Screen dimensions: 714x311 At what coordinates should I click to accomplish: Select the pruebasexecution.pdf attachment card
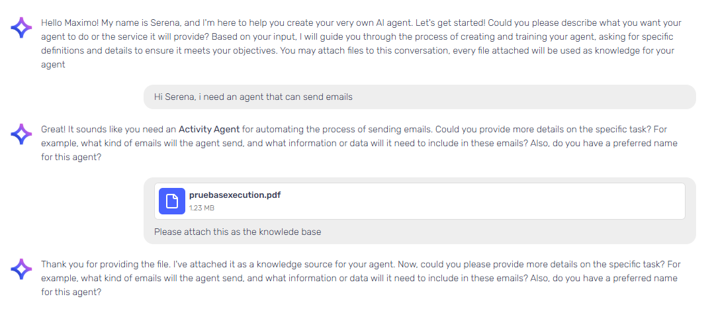click(420, 201)
